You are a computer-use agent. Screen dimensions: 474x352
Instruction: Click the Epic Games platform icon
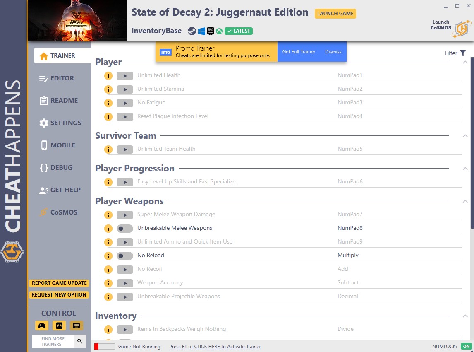click(x=211, y=31)
